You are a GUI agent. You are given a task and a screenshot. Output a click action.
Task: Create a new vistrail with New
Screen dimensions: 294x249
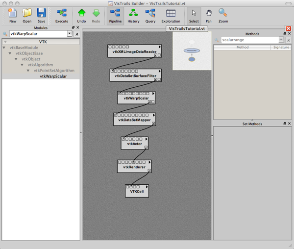click(x=13, y=16)
